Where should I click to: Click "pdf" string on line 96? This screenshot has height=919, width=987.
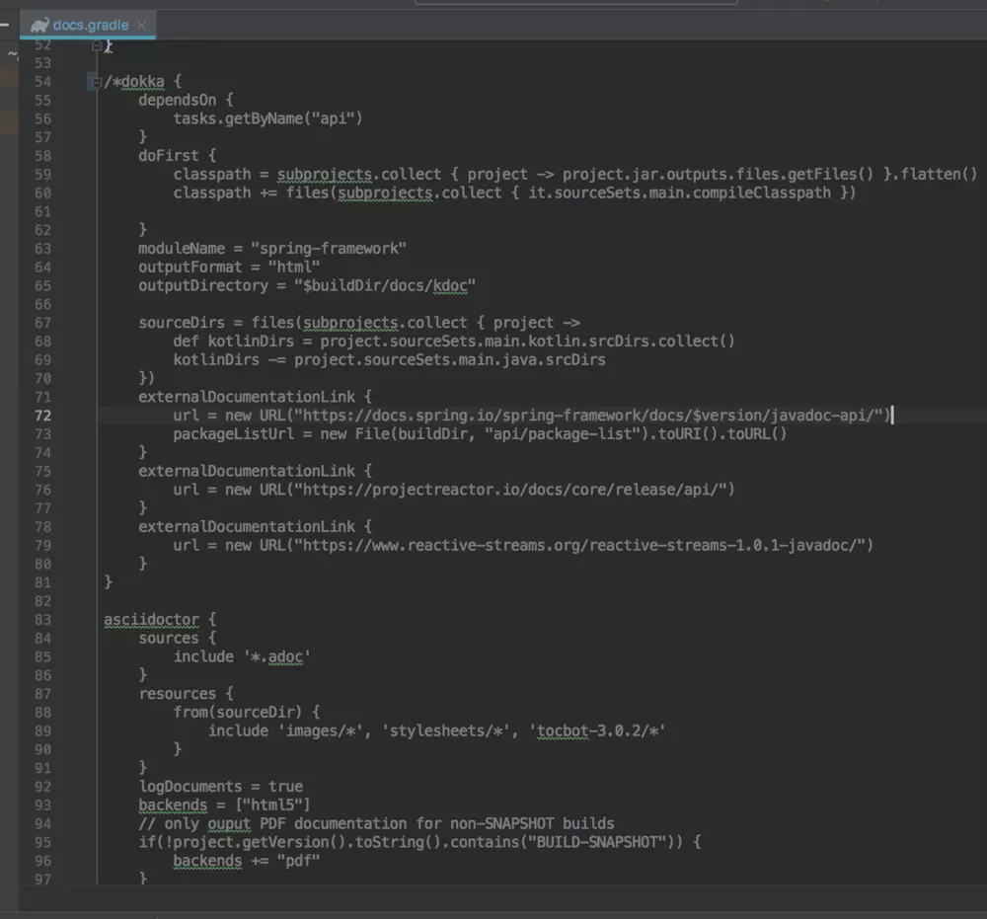click(298, 861)
